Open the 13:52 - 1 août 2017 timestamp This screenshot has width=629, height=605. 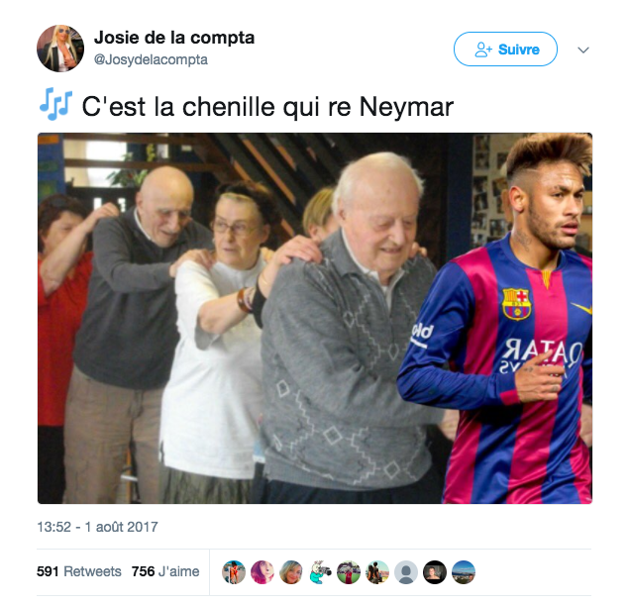pos(97,527)
